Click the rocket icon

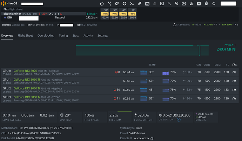click(140, 3)
